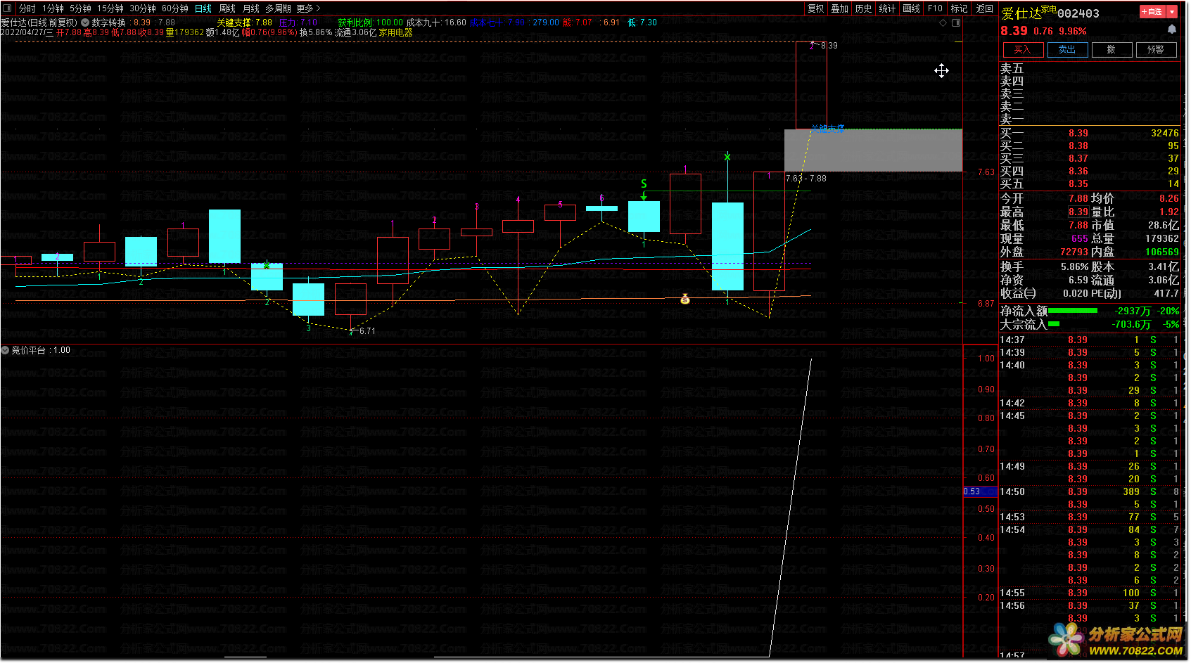Expand the 自选 dropdown arrow
Viewport: 1191px width, 663px height.
click(x=1172, y=12)
